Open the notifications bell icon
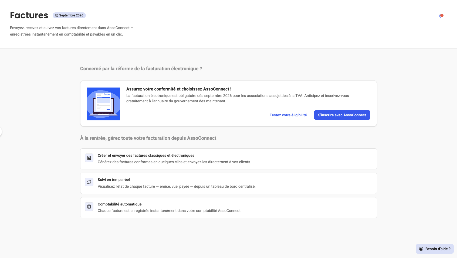Screen dimensions: 457x258 (441, 16)
